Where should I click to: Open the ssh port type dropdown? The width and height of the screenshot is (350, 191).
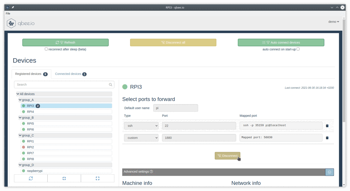pyautogui.click(x=141, y=126)
